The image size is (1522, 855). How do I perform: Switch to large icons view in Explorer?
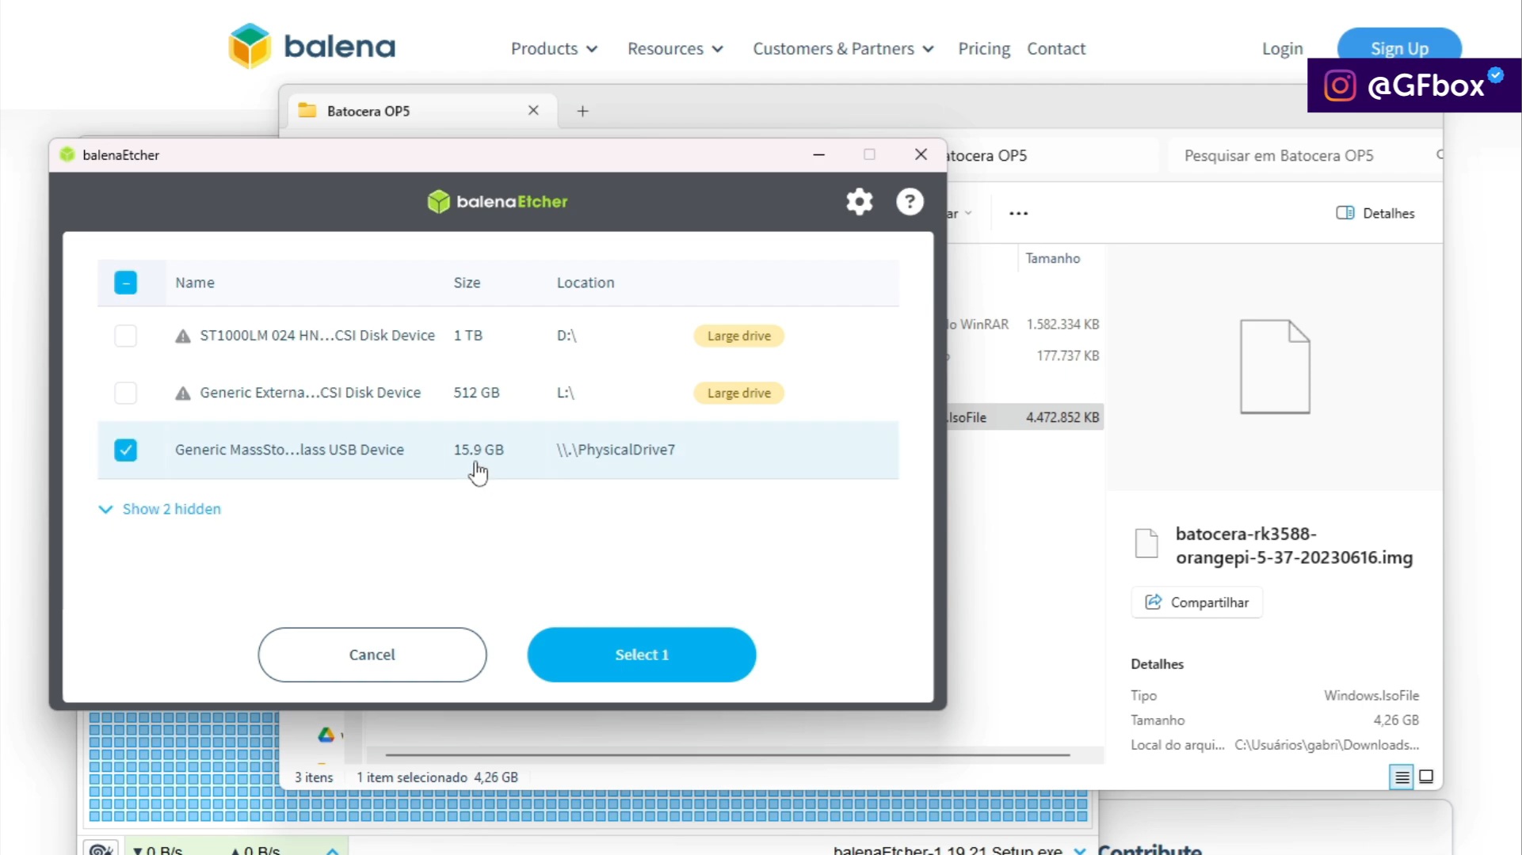click(x=1426, y=777)
